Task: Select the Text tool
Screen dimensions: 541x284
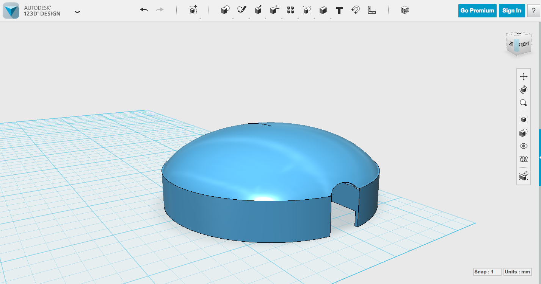Action: [339, 10]
